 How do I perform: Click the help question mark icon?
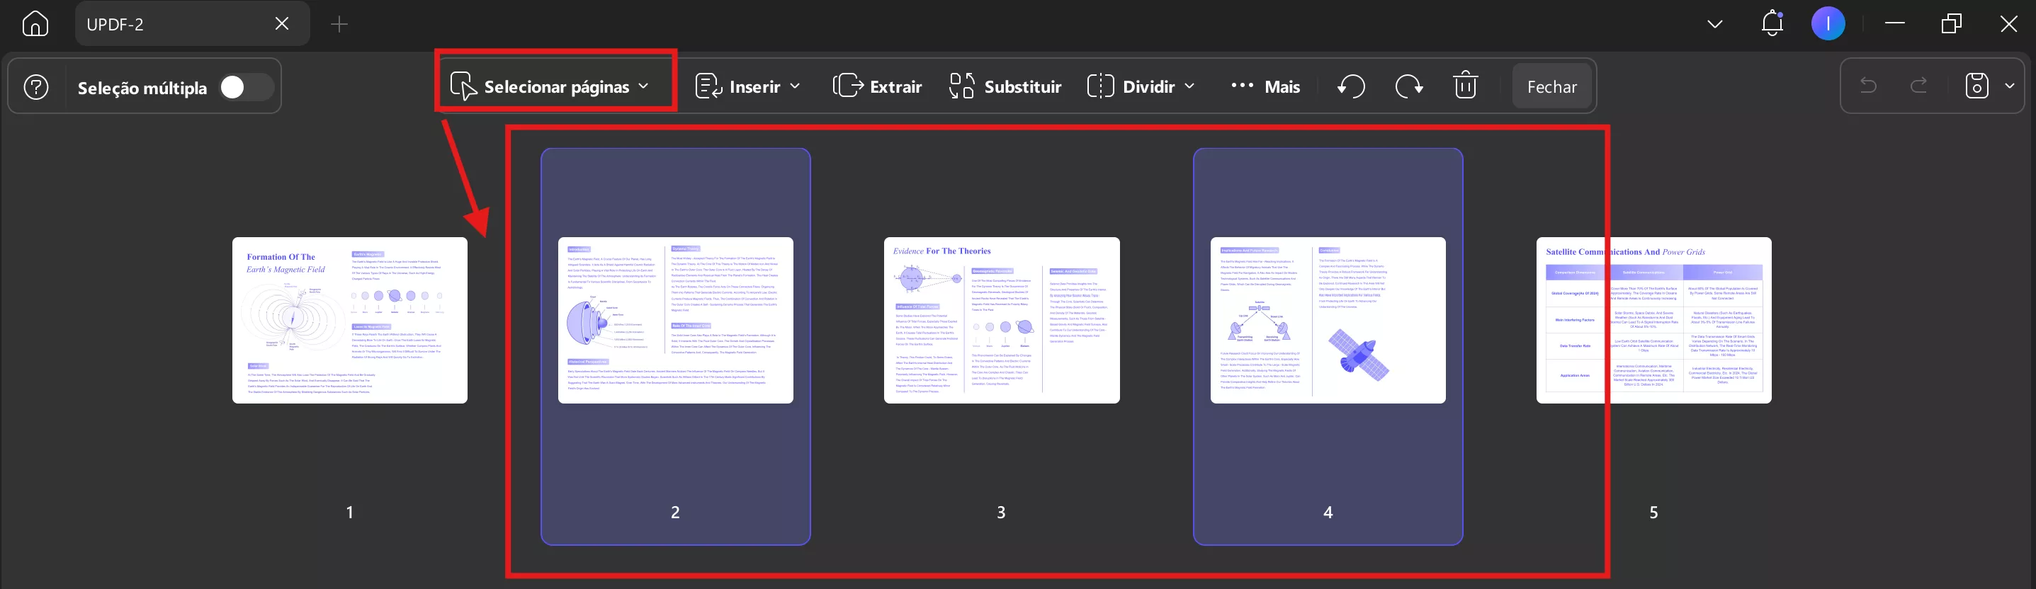pyautogui.click(x=36, y=87)
